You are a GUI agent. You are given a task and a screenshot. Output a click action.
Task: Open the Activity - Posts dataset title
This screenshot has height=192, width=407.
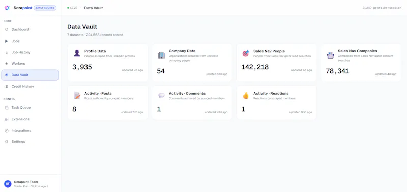click(98, 94)
